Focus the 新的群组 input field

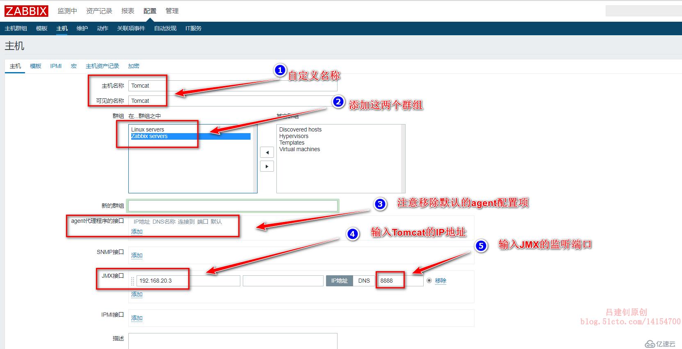(233, 206)
